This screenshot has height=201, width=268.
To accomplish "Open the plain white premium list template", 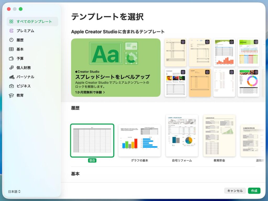I will (x=224, y=83).
